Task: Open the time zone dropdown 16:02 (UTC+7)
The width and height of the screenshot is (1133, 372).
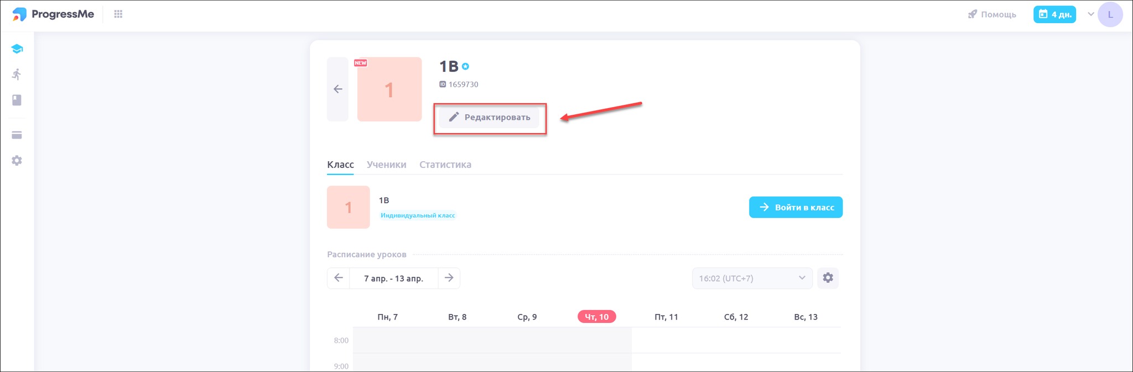Action: pos(752,278)
